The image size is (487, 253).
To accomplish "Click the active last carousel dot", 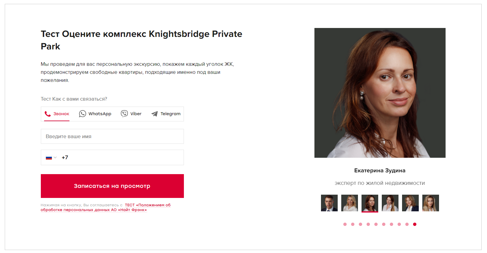I will coord(415,224).
